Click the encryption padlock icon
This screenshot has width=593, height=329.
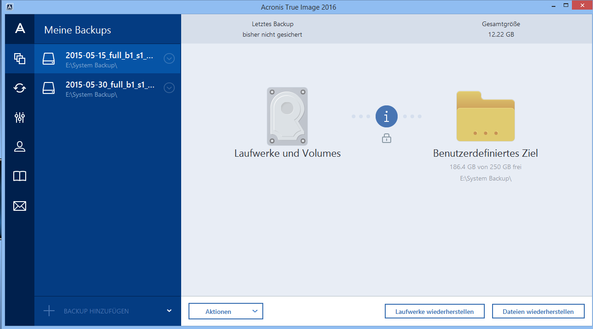coord(386,138)
